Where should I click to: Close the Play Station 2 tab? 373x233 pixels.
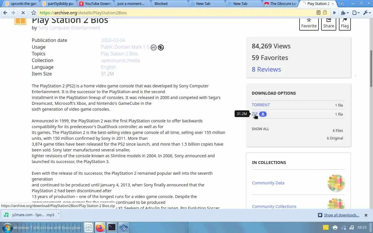pyautogui.click(x=332, y=4)
